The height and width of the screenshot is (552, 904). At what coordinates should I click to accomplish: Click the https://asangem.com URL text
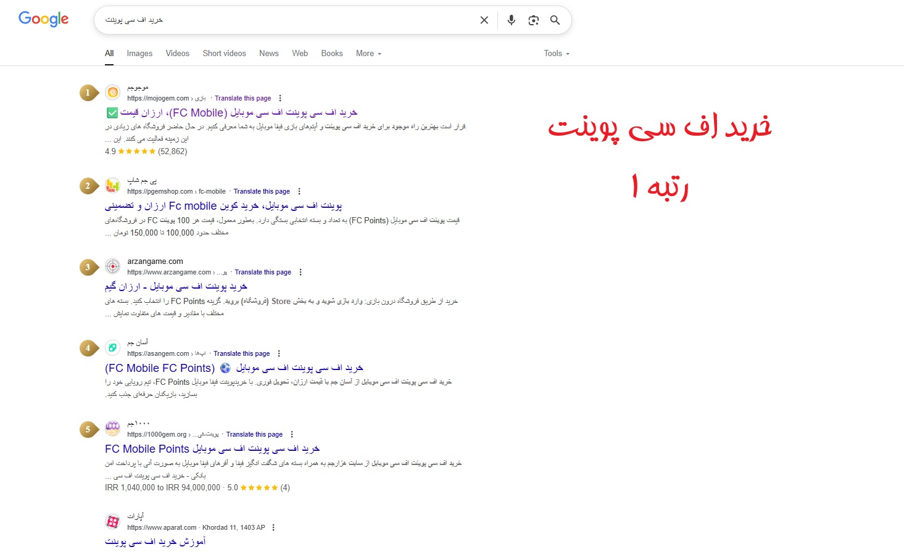pos(158,354)
